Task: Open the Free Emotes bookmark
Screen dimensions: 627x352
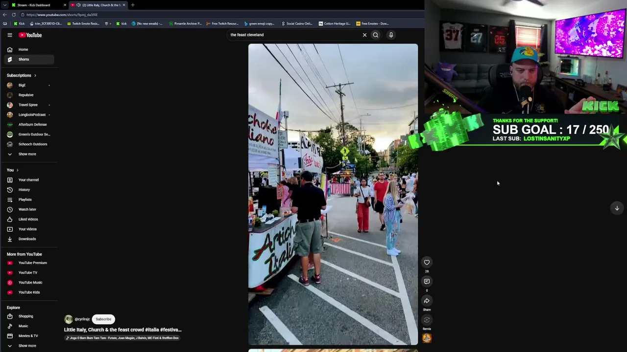Action: click(x=372, y=23)
